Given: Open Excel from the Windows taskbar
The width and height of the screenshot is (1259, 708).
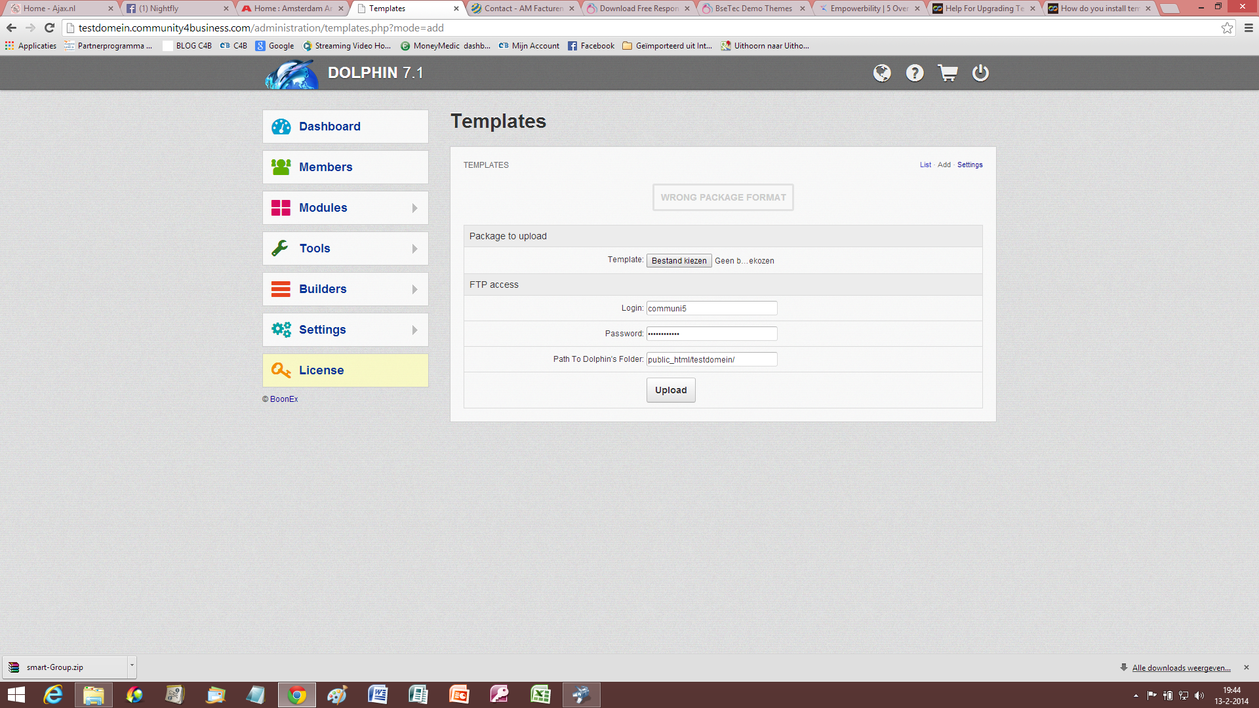Looking at the screenshot, I should [540, 694].
